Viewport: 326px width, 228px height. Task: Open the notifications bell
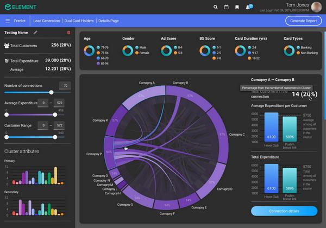[x=248, y=7]
